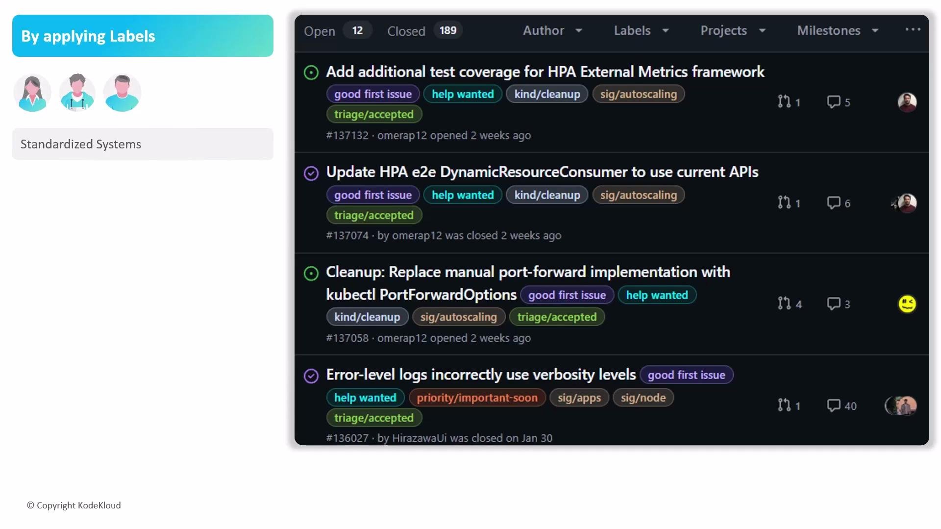This screenshot has width=941, height=529.
Task: Click 'kind/cleanup' label on issue #137132
Action: click(x=547, y=94)
